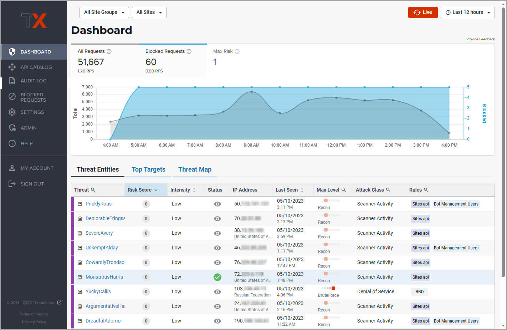
Task: Click the Audit Log document icon
Action: coord(12,81)
